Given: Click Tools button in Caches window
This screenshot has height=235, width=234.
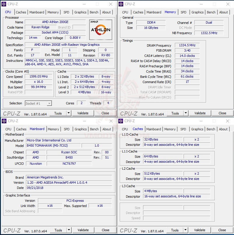Looking at the screenshot, I should (x=175, y=230).
